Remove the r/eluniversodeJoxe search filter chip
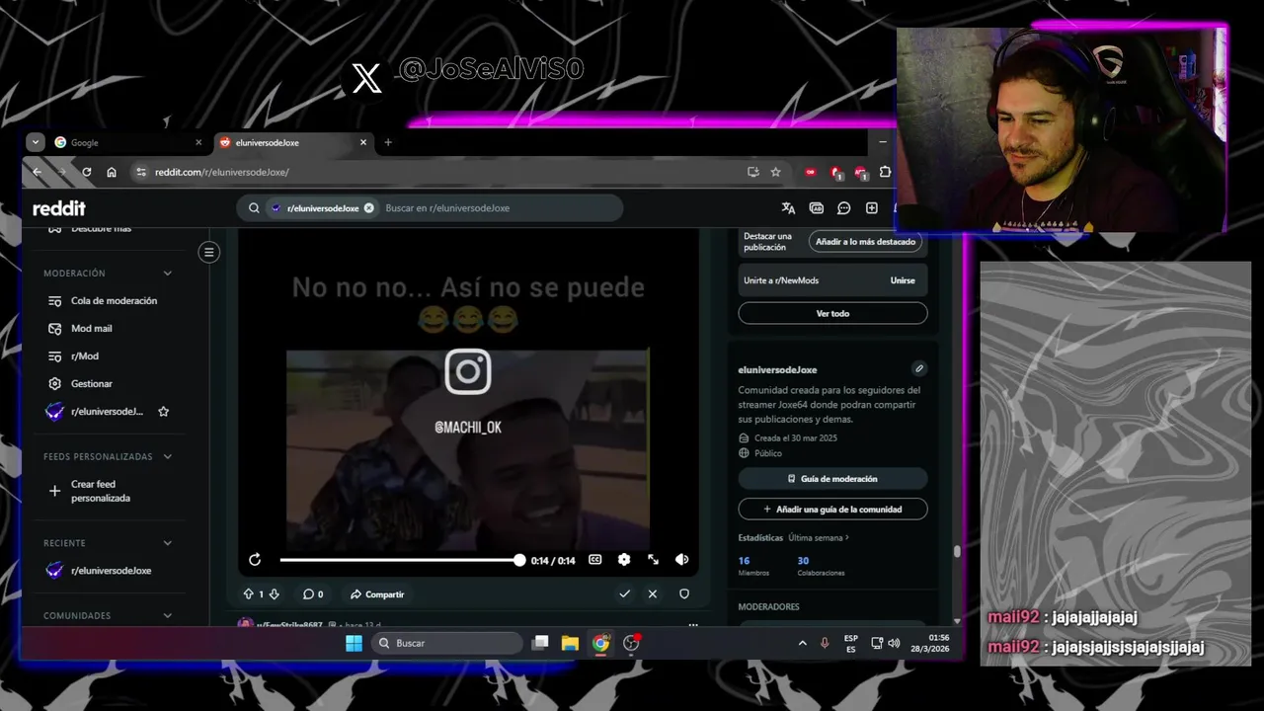The image size is (1264, 711). coord(368,208)
